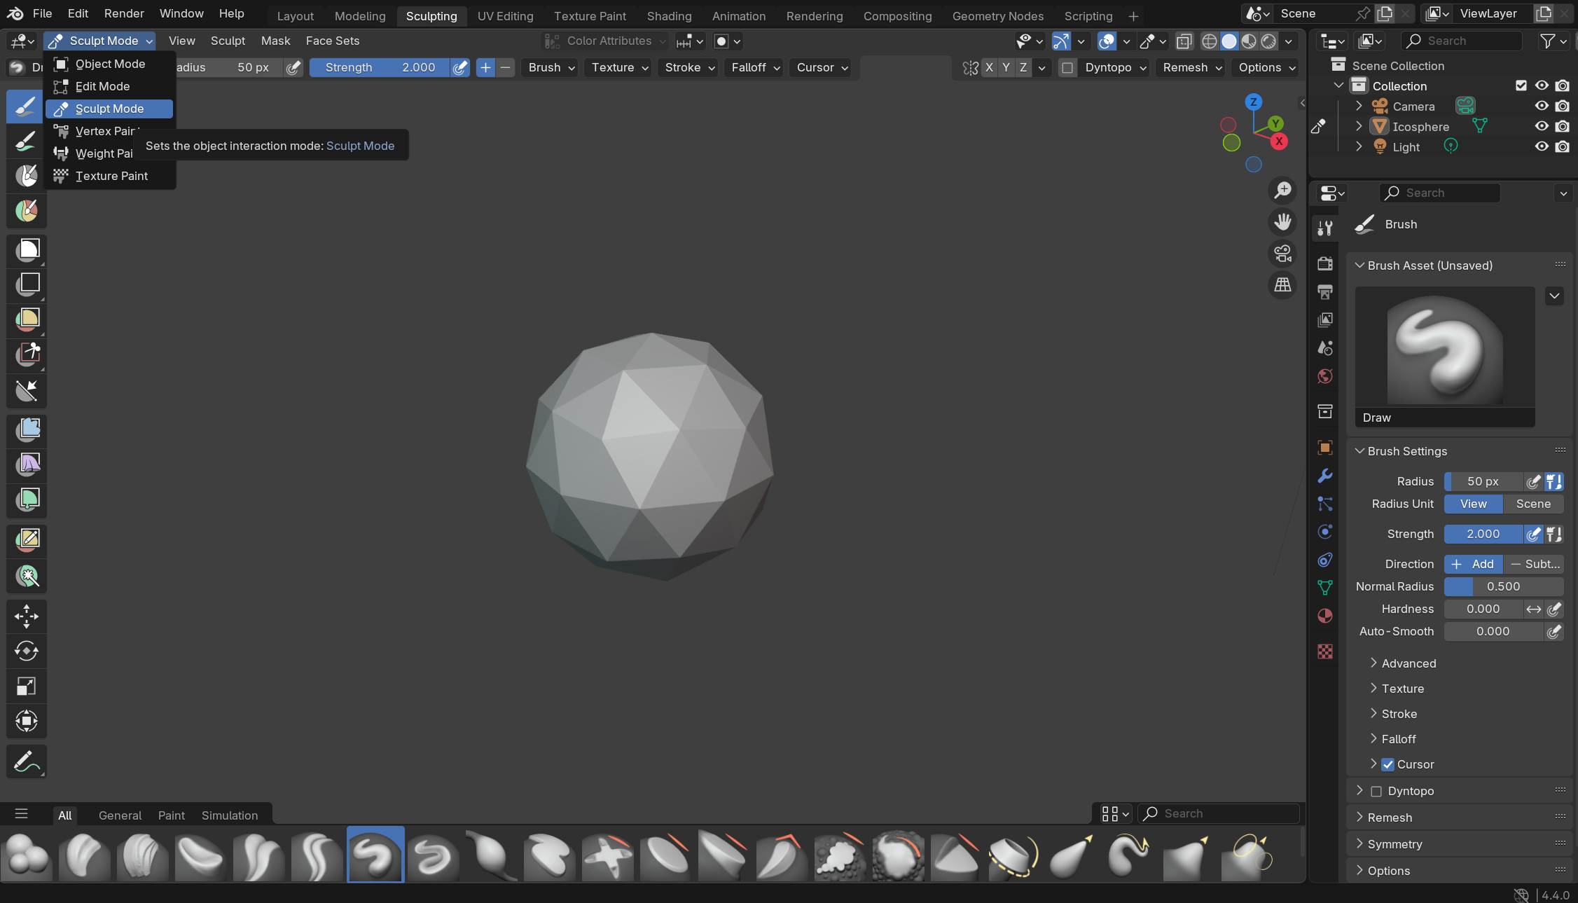Open the Output properties tab
The height and width of the screenshot is (903, 1578).
point(1324,291)
